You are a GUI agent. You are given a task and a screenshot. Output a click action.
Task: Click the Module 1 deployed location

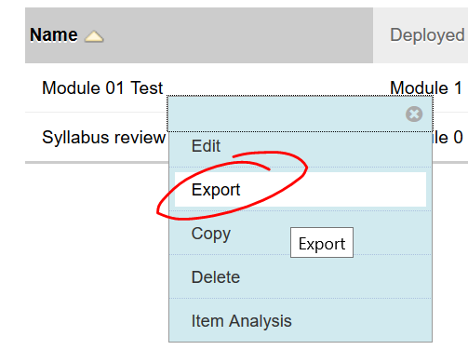click(x=426, y=87)
